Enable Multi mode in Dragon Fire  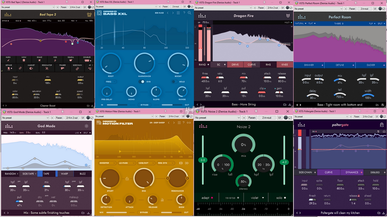tap(292, 22)
